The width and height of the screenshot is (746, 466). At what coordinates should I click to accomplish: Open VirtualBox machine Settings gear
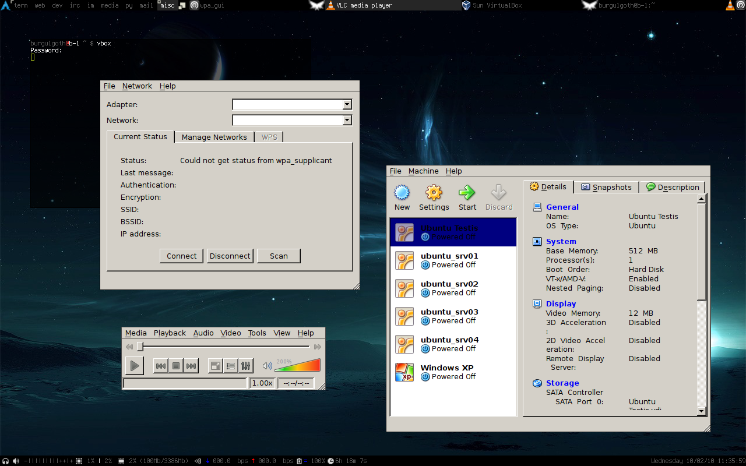click(434, 193)
